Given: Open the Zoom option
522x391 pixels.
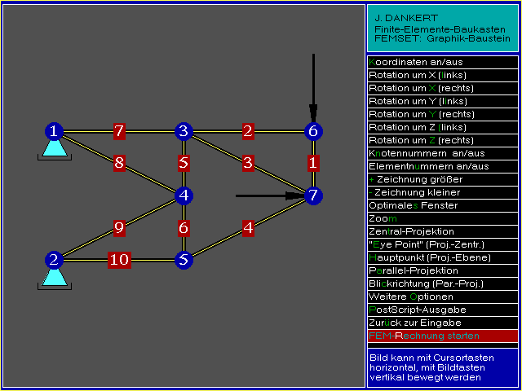Looking at the screenshot, I should (x=442, y=218).
